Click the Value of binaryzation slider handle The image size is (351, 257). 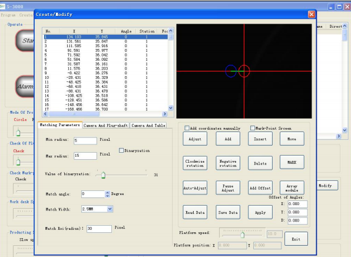(x=103, y=174)
